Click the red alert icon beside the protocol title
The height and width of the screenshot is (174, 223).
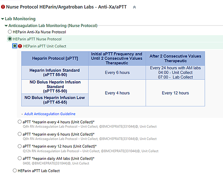tap(3, 7)
